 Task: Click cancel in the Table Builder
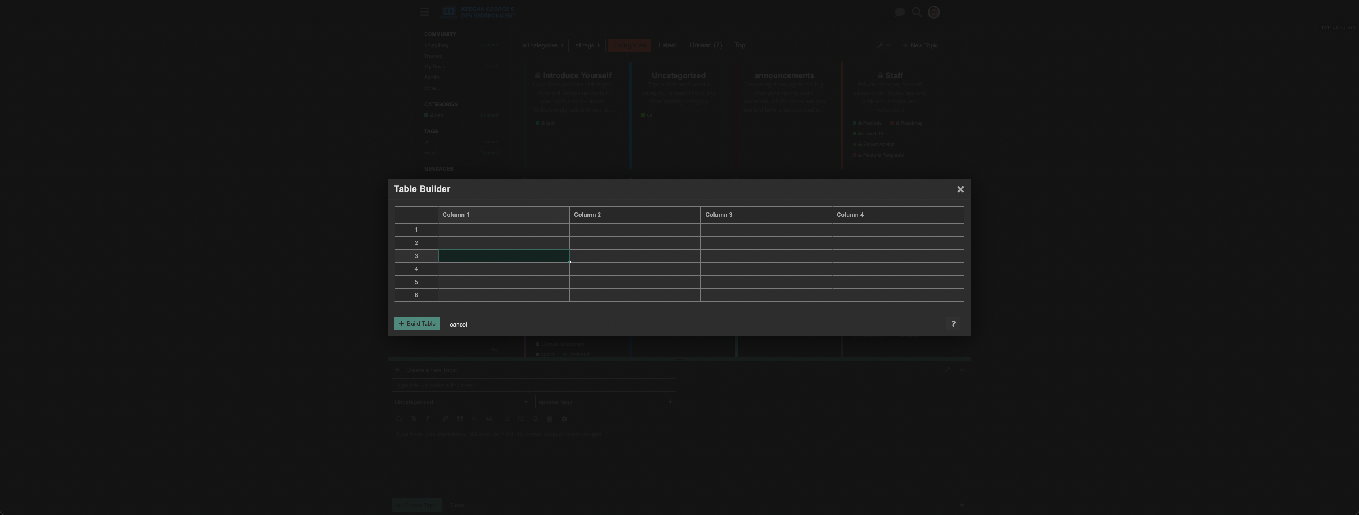point(458,324)
